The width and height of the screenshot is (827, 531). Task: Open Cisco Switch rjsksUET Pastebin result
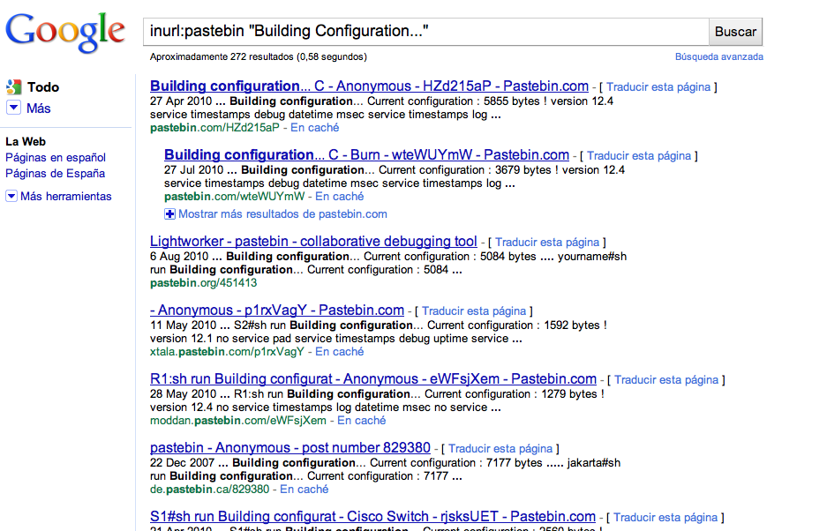click(372, 517)
